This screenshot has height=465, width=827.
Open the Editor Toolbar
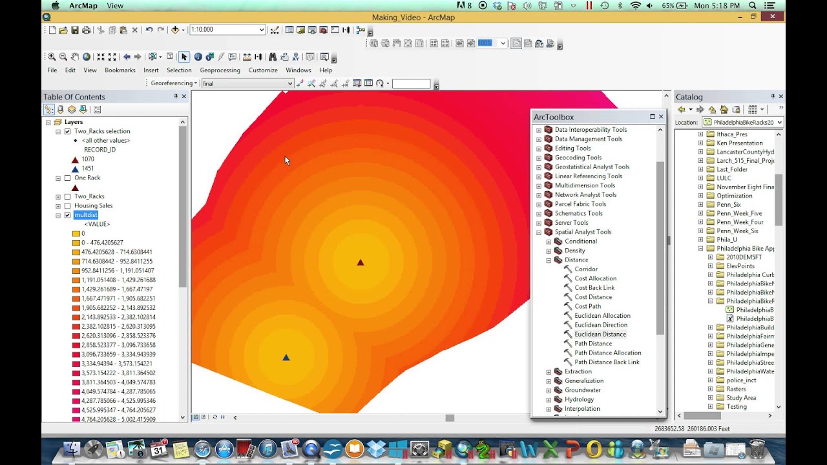point(273,30)
